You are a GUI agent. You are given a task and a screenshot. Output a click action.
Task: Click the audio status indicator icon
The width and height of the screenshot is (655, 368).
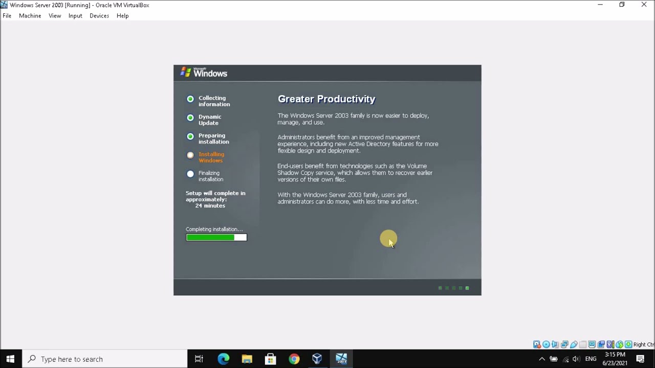(555, 344)
